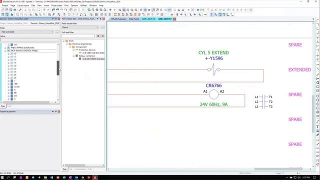
Task: Collapse the Electrical engineering parts node
Action: 67,44
